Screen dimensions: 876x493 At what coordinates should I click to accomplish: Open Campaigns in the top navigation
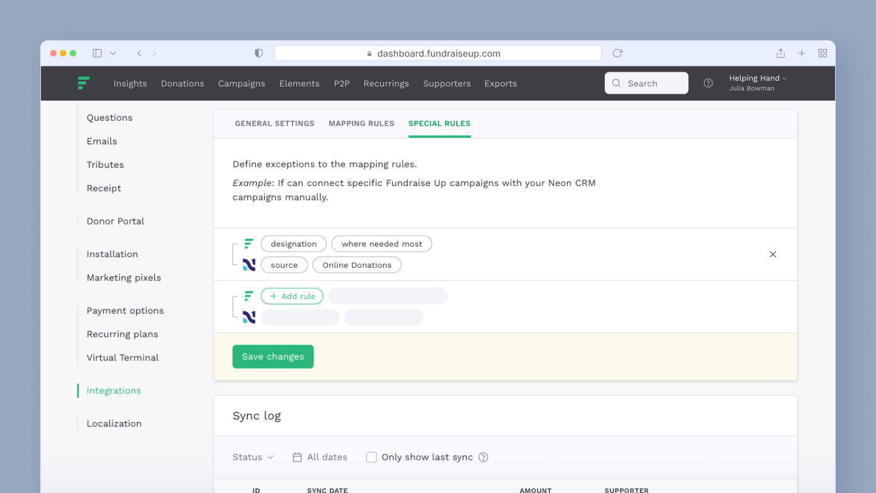coord(242,84)
